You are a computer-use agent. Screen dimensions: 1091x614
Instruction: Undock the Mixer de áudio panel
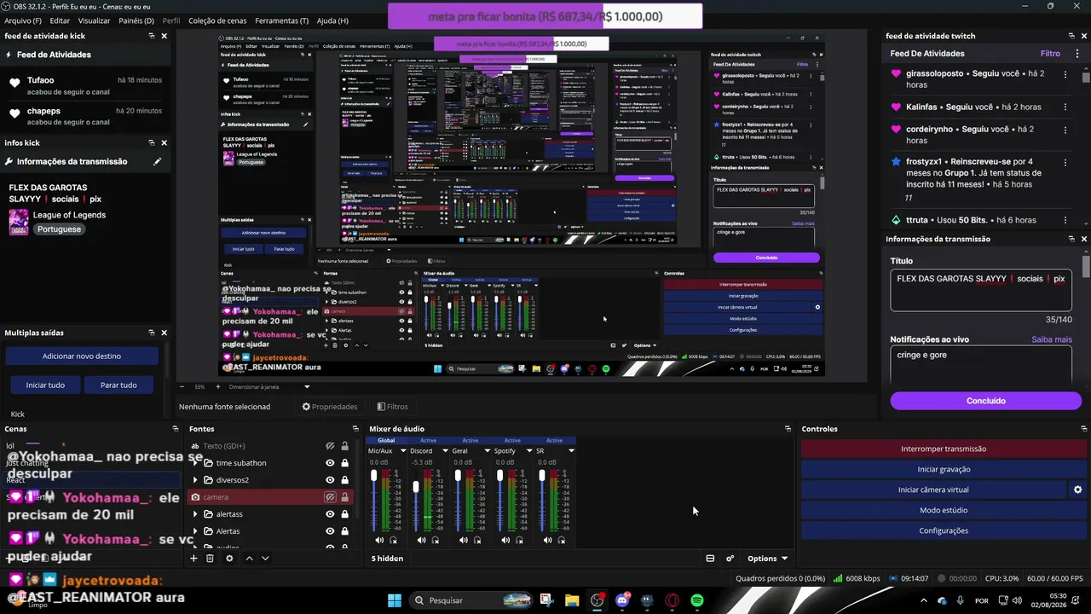[x=788, y=429]
